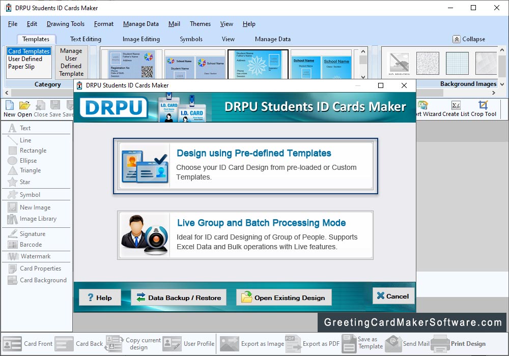Open the Create List tool
Image resolution: width=509 pixels, height=356 pixels.
(x=456, y=109)
